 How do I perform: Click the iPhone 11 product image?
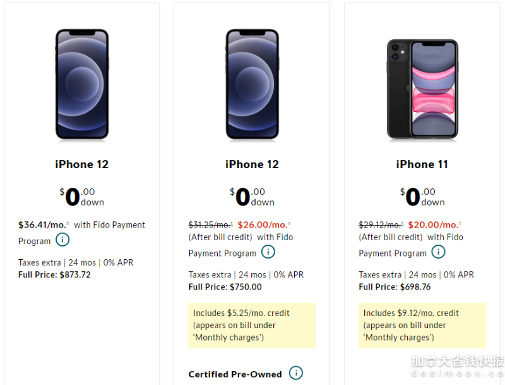click(x=422, y=89)
